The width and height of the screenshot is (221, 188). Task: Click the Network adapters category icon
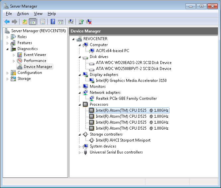[85, 93]
